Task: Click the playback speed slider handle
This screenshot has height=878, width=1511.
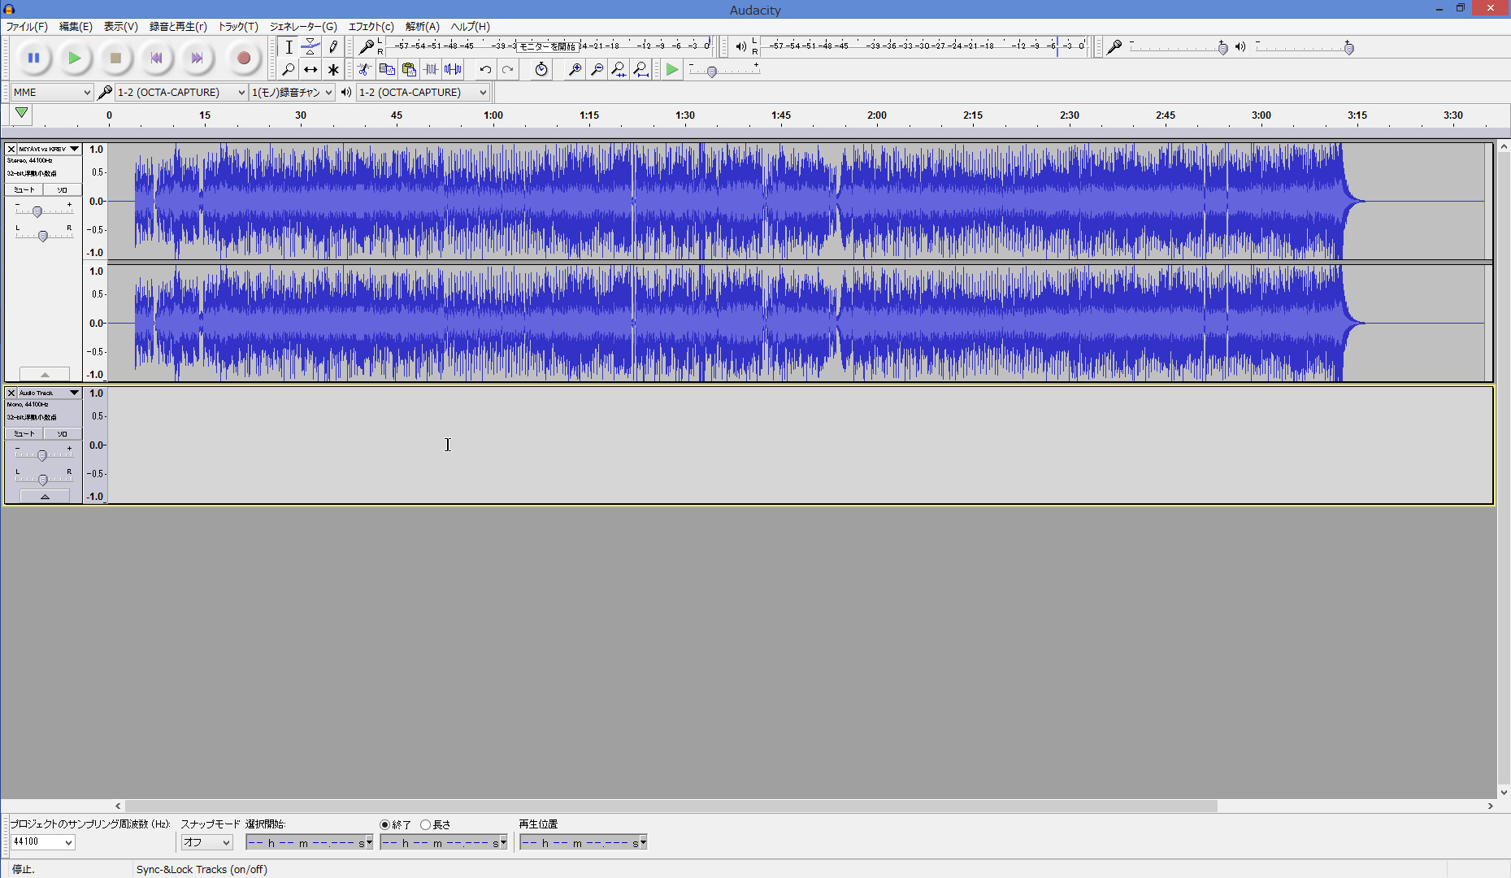Action: (712, 72)
